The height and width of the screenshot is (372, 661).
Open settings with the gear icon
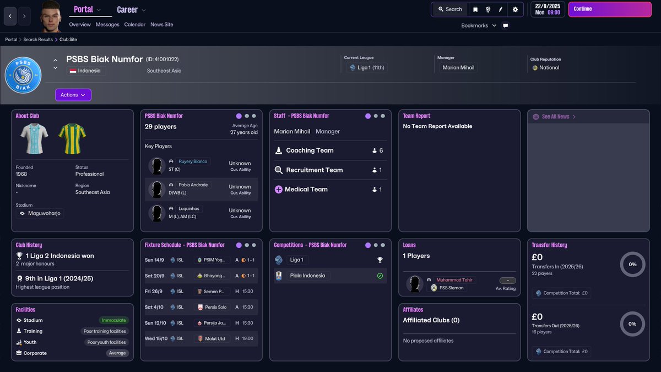tap(515, 9)
